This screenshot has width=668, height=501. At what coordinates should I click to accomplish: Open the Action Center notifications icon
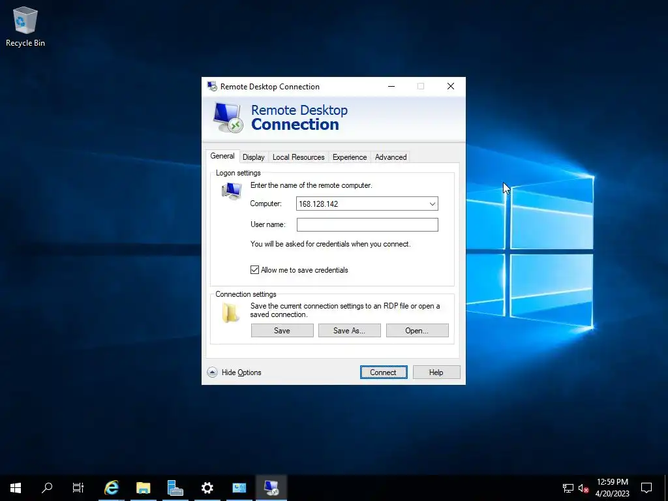(646, 488)
